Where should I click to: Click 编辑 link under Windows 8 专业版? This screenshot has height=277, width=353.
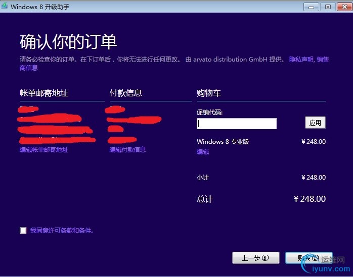coord(203,152)
